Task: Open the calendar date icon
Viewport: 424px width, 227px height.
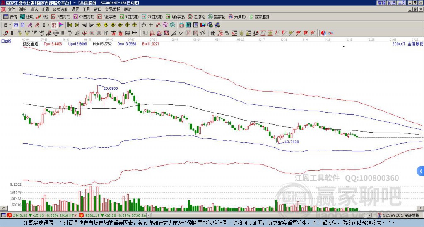Action: [181, 25]
